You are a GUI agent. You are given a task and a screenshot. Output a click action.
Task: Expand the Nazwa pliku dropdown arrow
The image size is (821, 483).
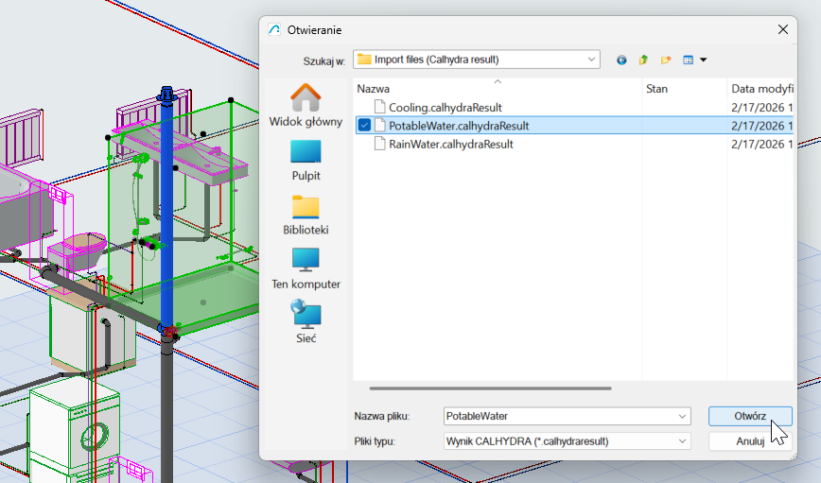point(682,417)
